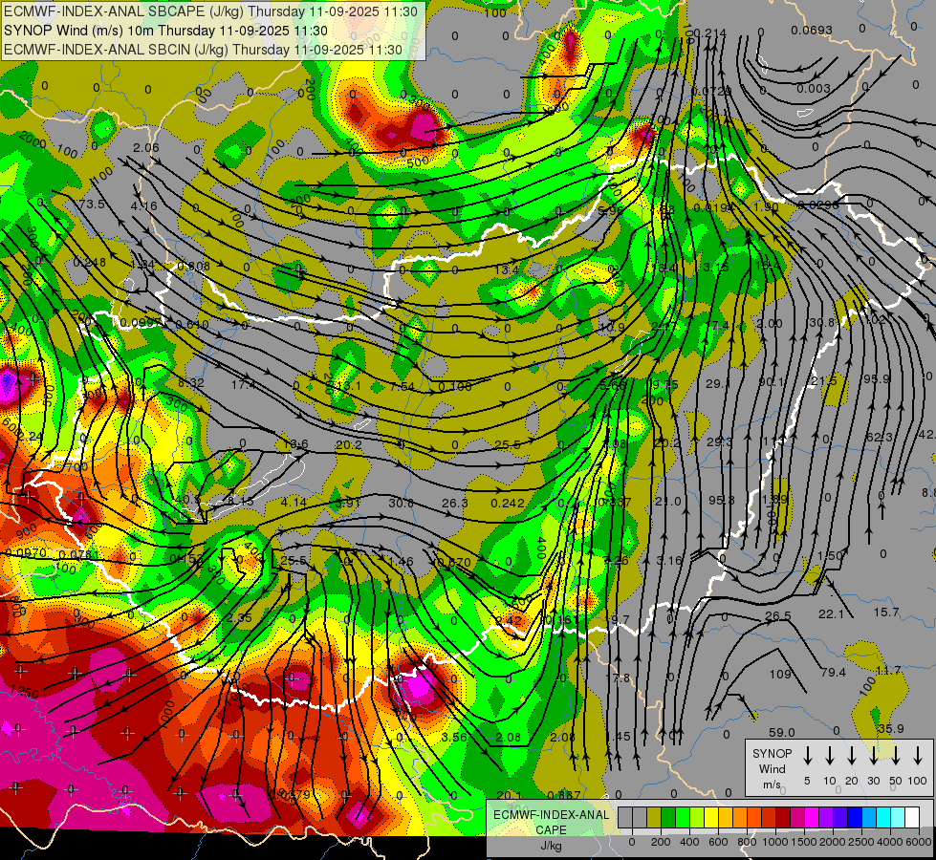This screenshot has width=936, height=860.
Task: Click the '79.4' value on the map
Action: 833,673
